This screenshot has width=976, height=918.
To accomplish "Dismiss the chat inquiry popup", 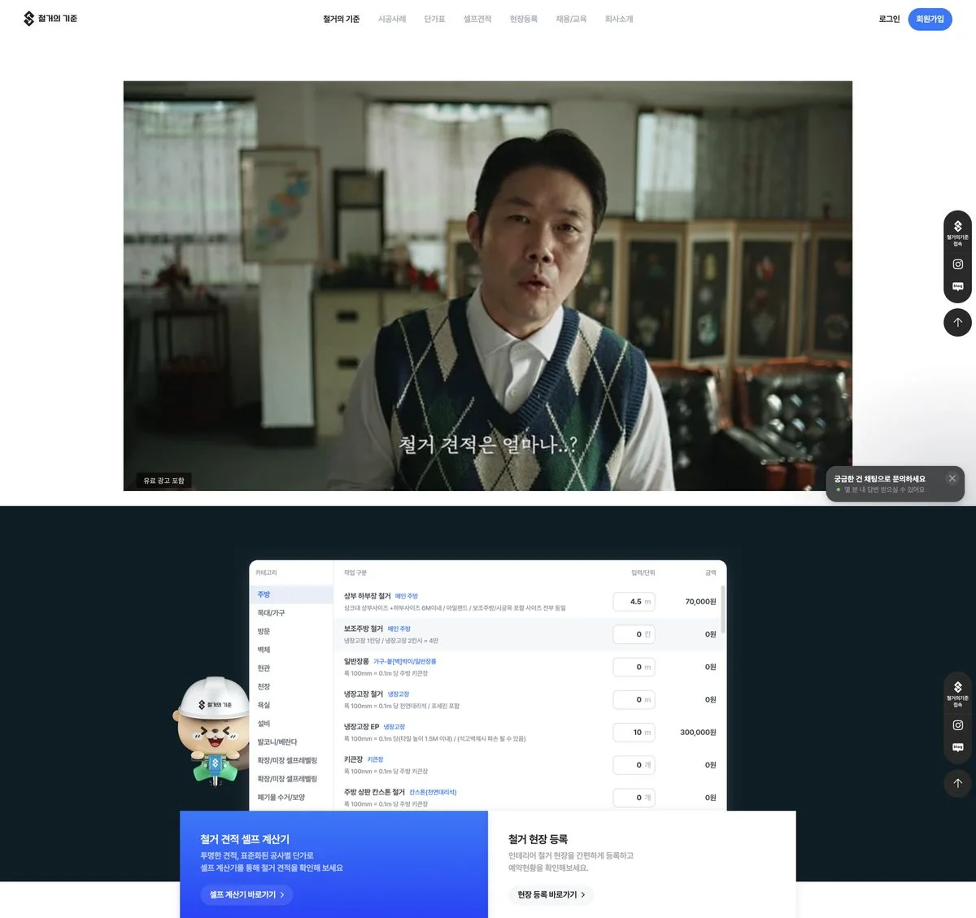I will [952, 478].
